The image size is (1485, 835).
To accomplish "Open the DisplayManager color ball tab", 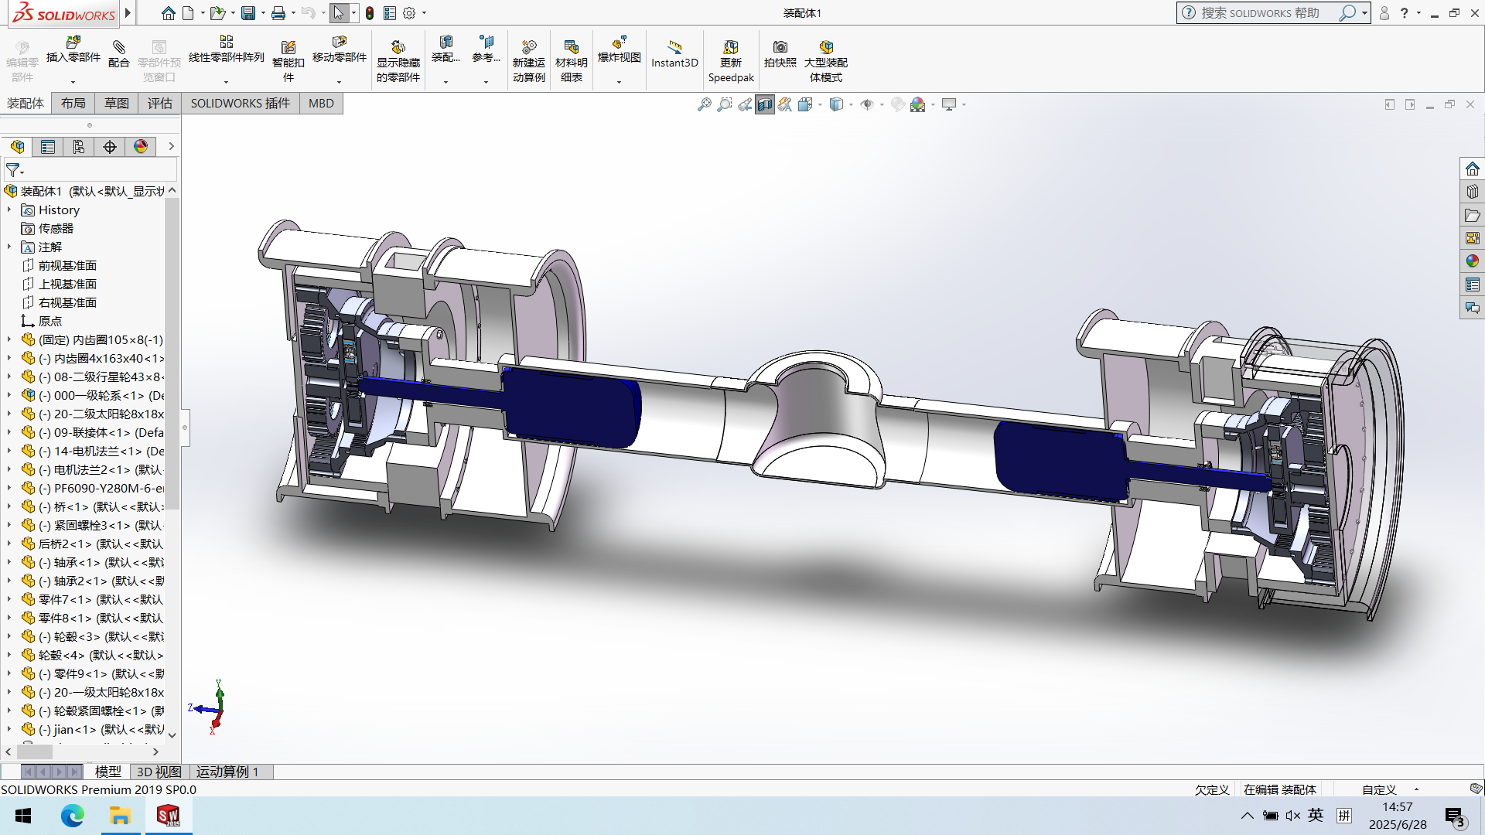I will click(141, 147).
